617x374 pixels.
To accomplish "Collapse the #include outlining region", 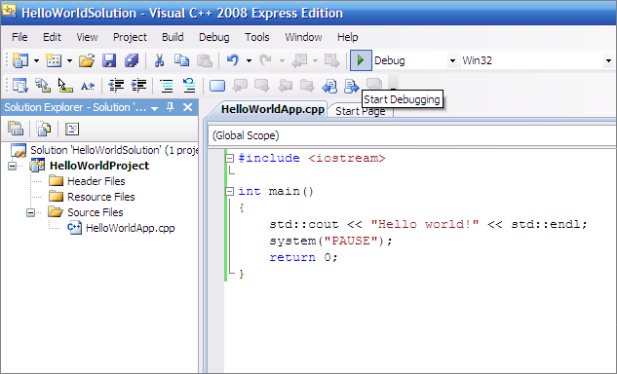I will tap(229, 159).
